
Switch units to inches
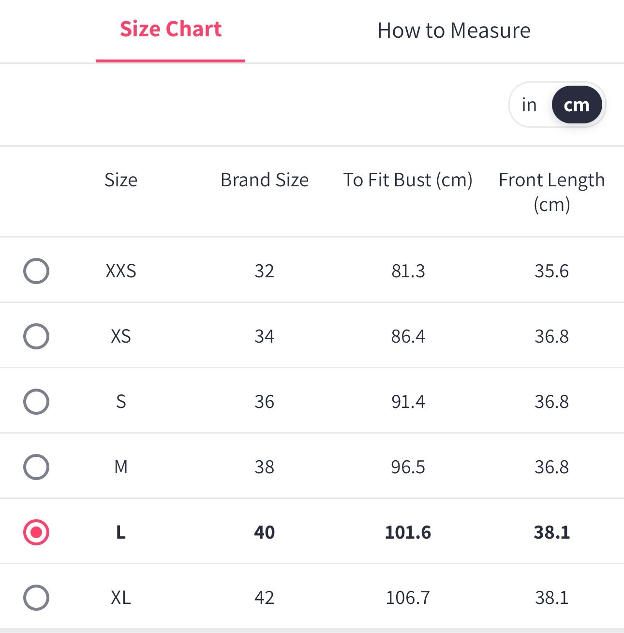click(x=529, y=105)
